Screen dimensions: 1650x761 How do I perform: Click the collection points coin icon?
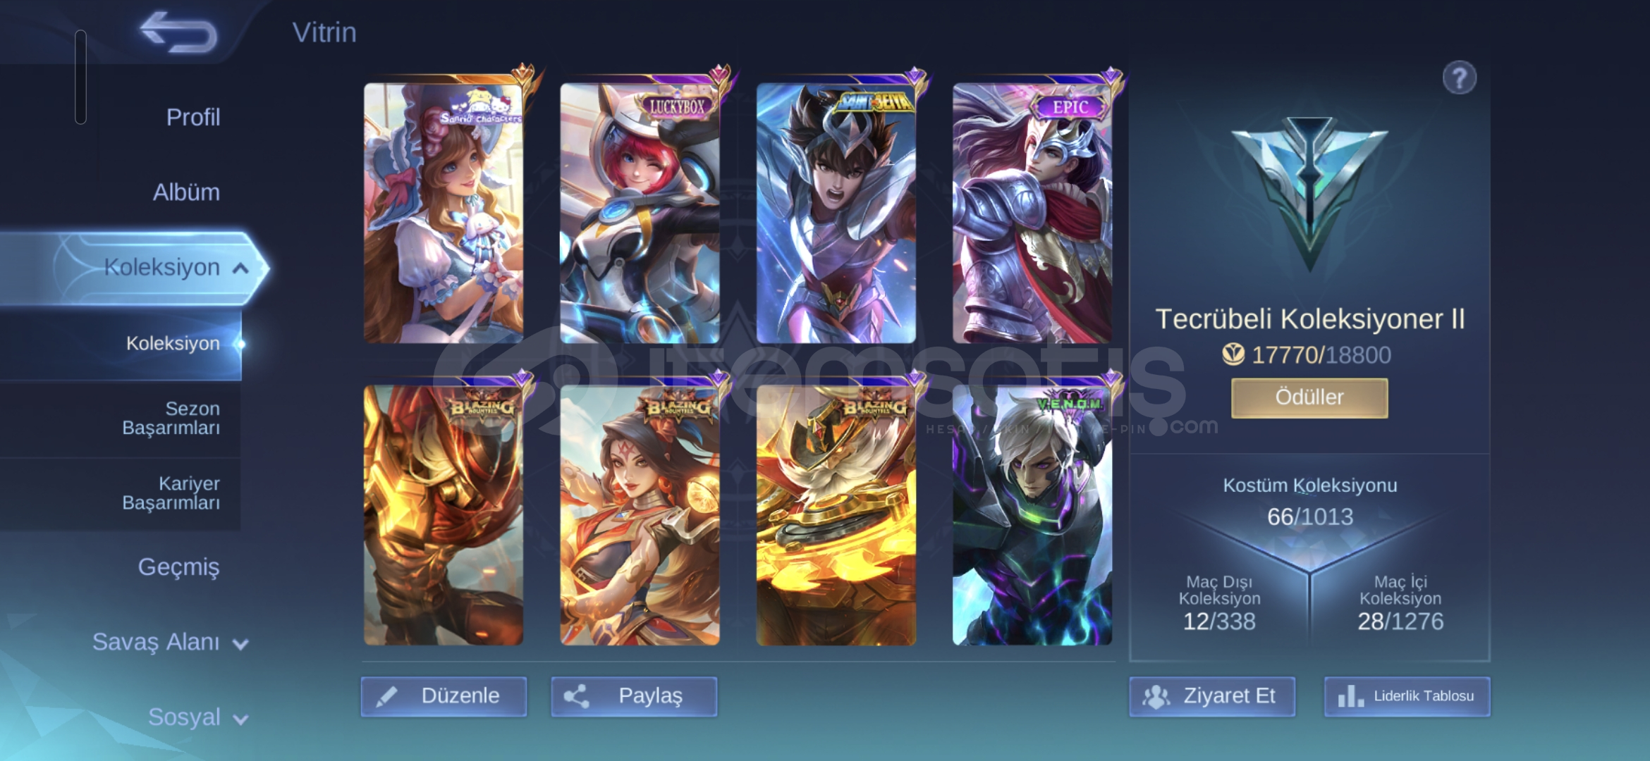click(1233, 354)
